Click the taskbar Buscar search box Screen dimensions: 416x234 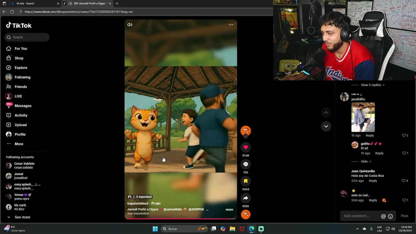[x=184, y=229]
